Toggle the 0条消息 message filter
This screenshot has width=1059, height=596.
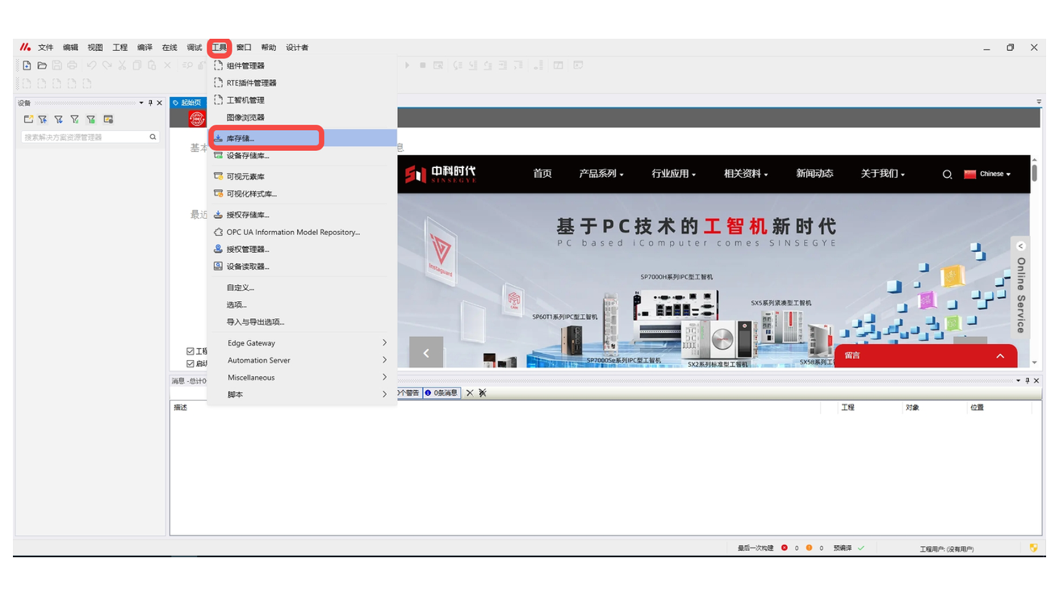(441, 393)
